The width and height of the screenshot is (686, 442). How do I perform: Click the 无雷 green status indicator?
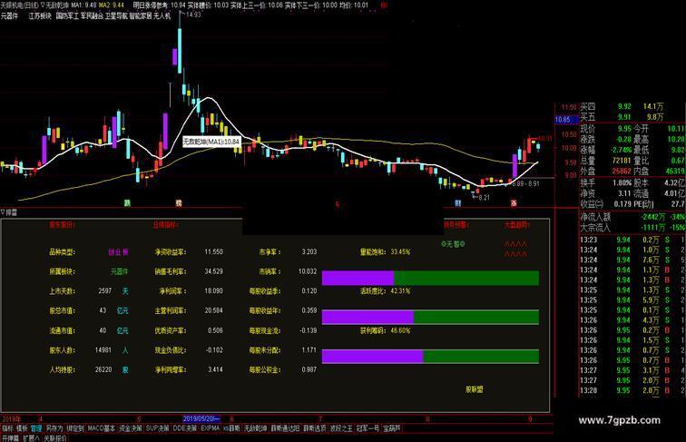[454, 244]
